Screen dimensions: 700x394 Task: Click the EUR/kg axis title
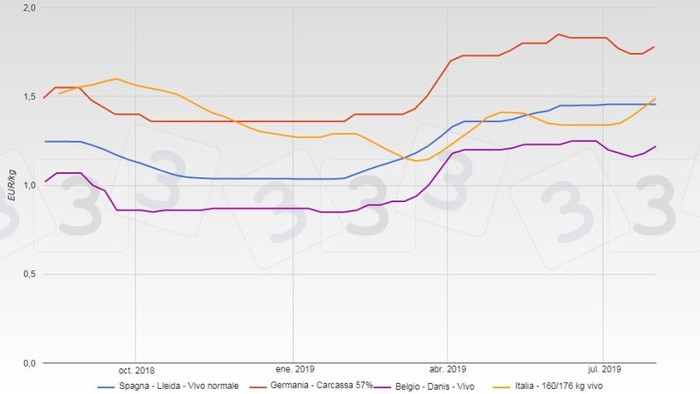(11, 185)
